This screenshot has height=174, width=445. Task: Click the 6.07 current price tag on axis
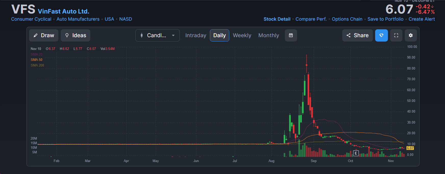tap(410, 148)
